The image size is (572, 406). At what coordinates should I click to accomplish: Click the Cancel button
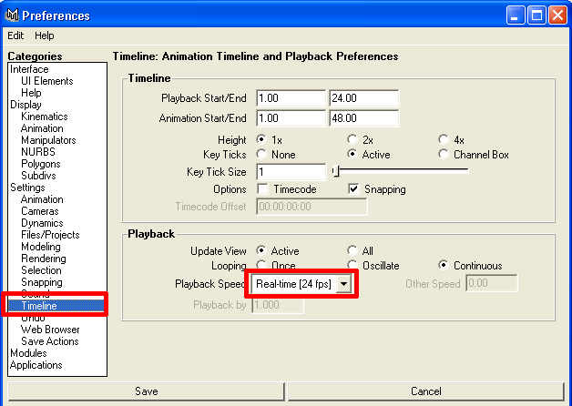tap(426, 391)
